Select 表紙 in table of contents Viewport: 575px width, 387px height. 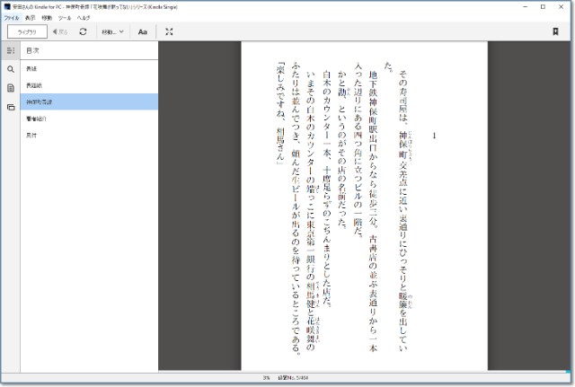point(32,68)
